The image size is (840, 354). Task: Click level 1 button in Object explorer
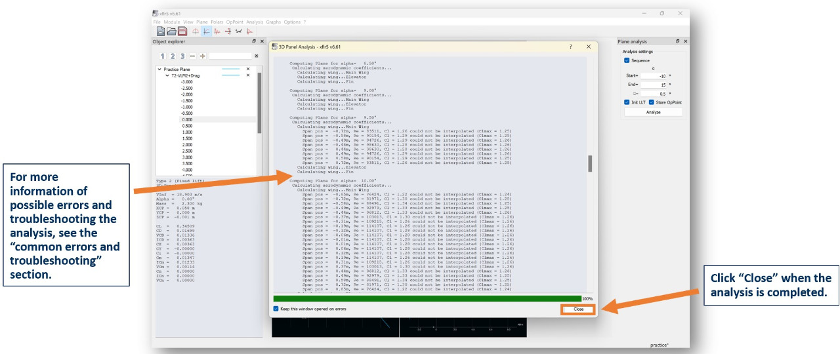pos(162,56)
